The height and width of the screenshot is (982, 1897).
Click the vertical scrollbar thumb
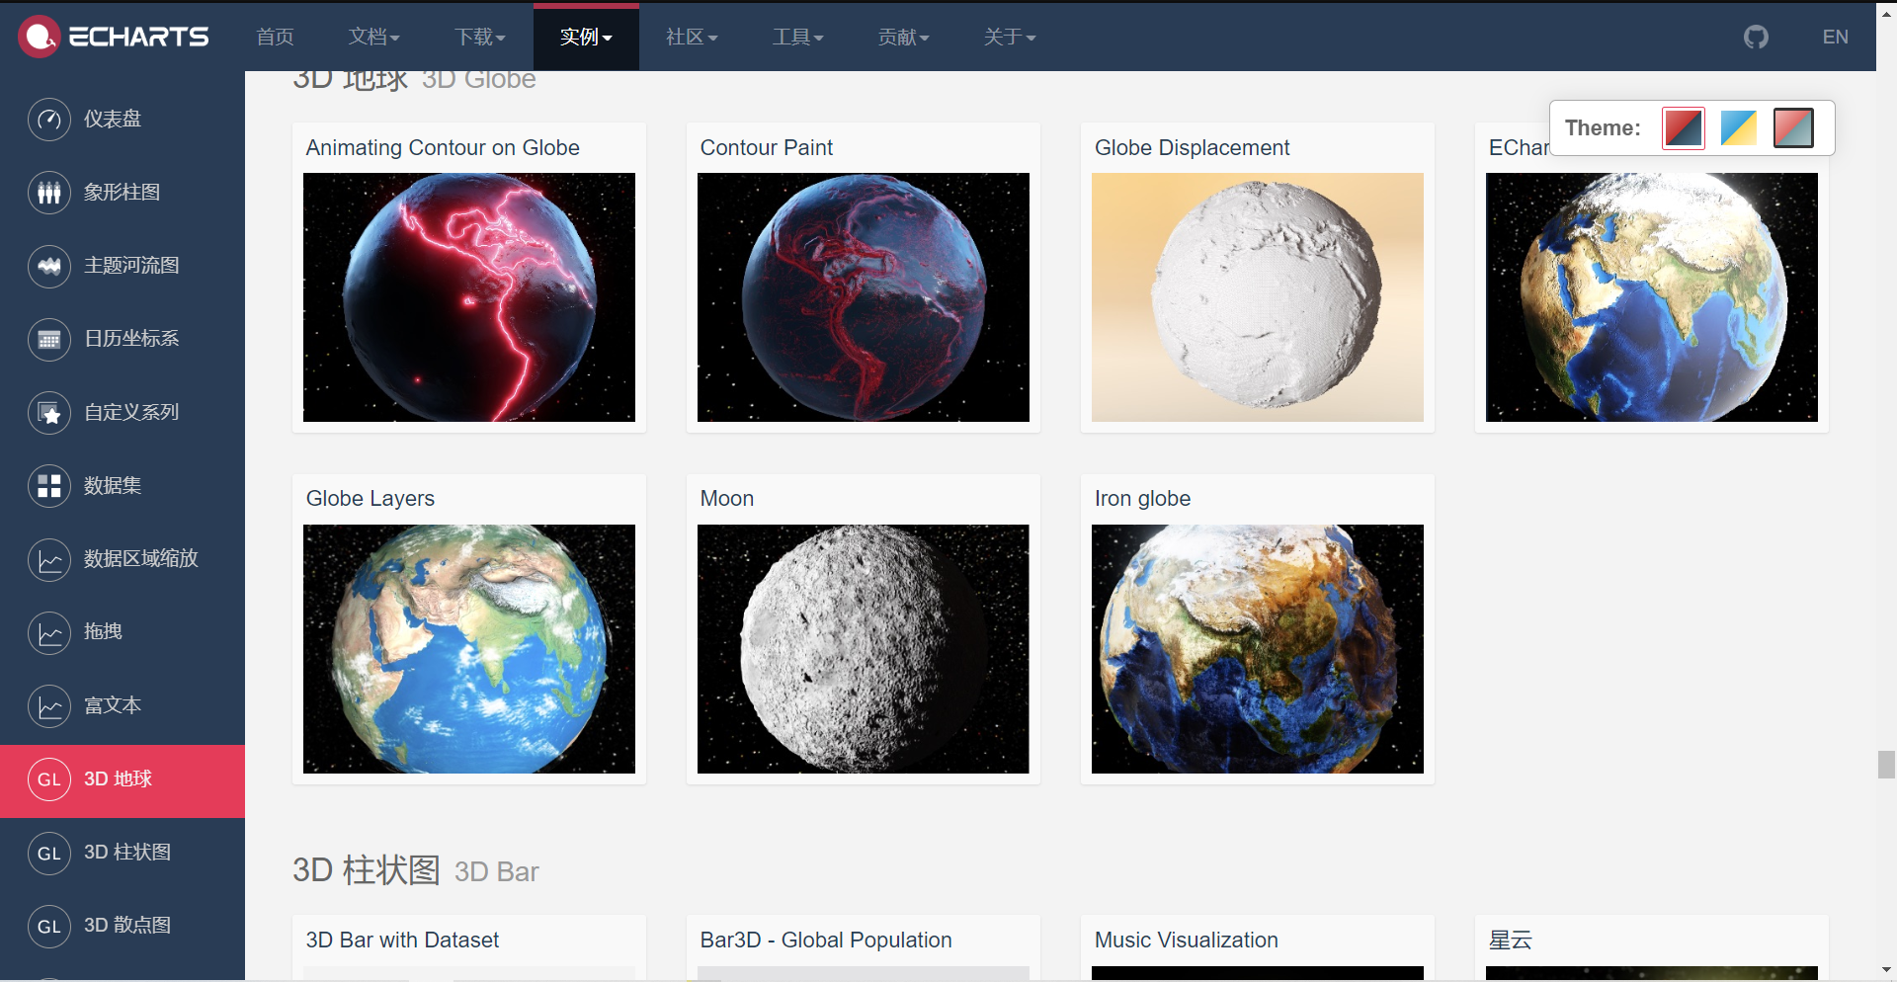(1886, 765)
